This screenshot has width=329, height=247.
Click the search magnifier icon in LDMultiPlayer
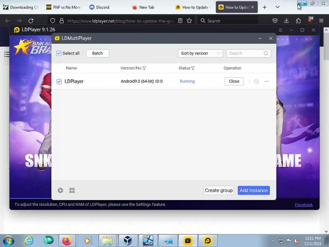[266, 53]
